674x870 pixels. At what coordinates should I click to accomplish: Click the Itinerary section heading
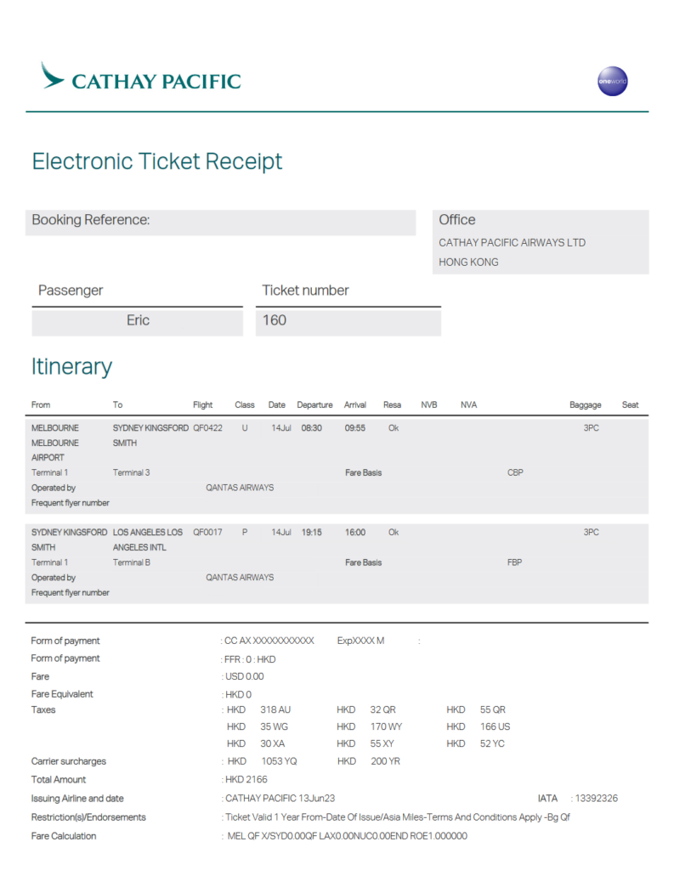click(71, 367)
